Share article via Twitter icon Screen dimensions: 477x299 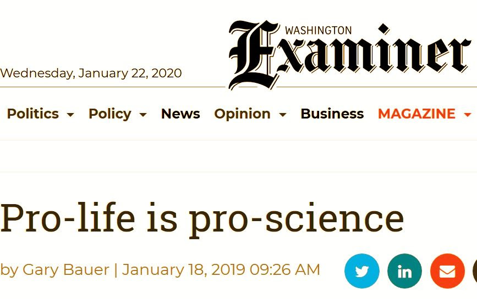coord(361,271)
